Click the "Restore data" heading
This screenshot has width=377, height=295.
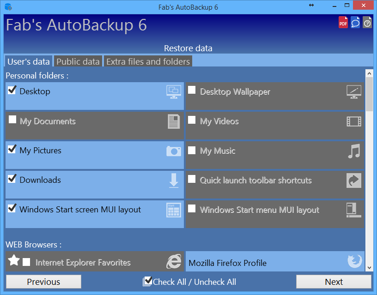188,48
